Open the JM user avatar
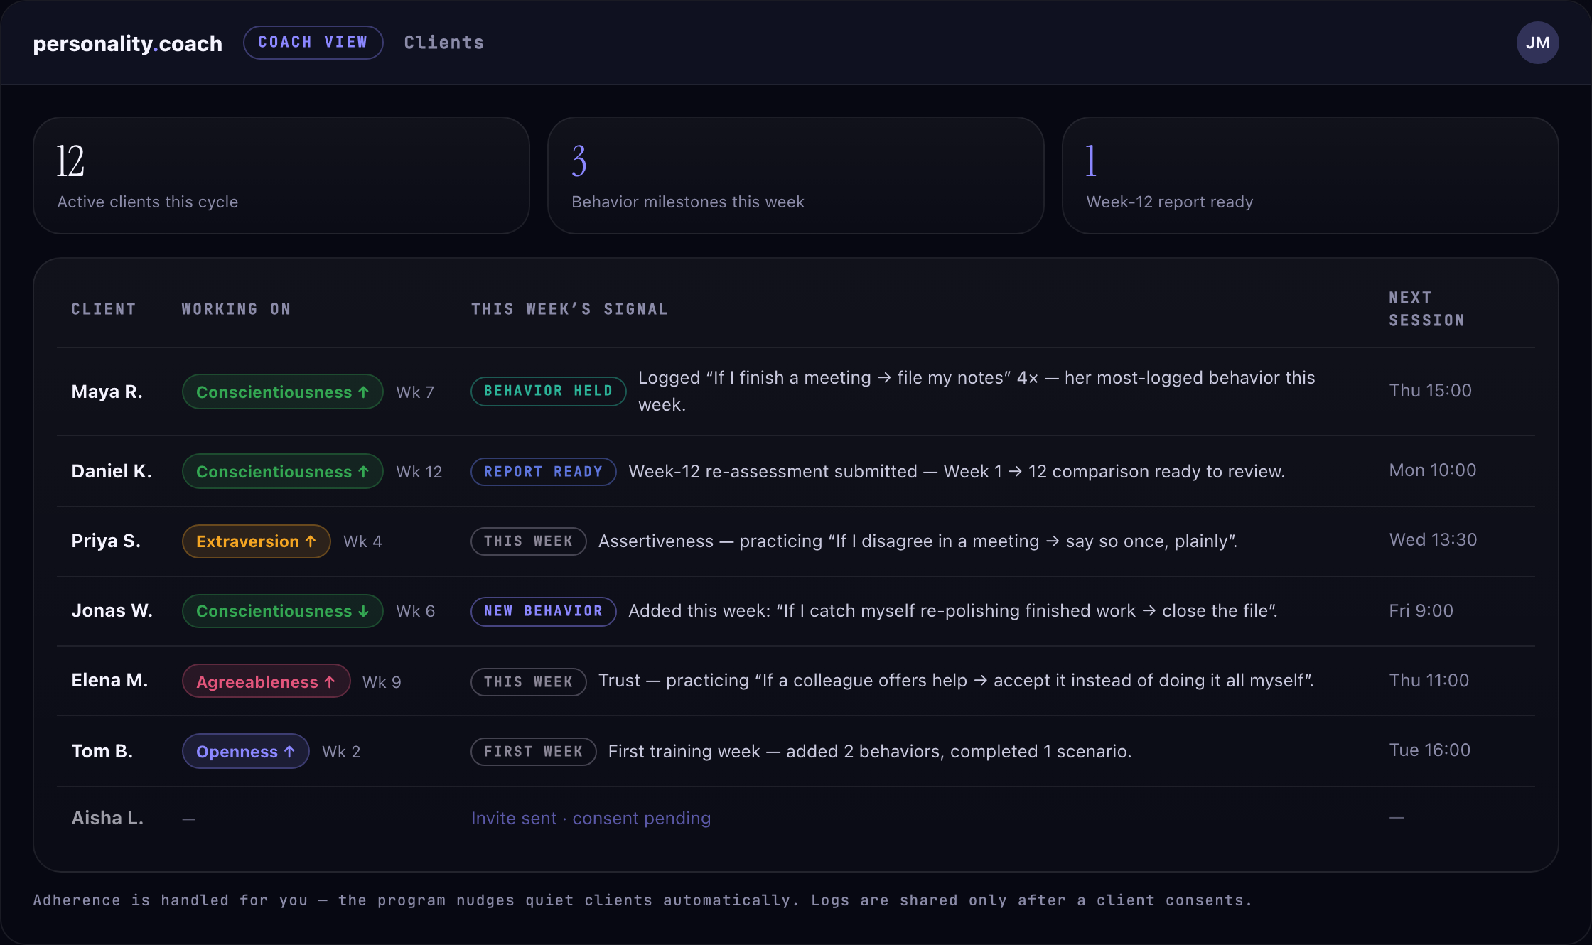 click(1537, 43)
